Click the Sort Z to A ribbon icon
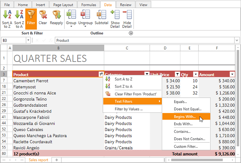The height and width of the screenshot is (163, 241). tap(19, 19)
